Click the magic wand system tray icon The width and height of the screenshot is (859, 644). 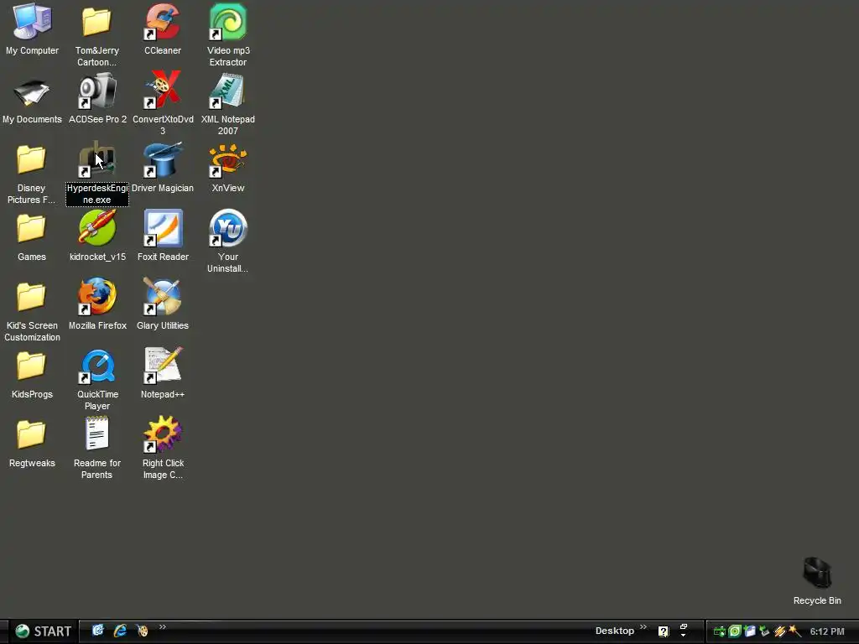(794, 631)
